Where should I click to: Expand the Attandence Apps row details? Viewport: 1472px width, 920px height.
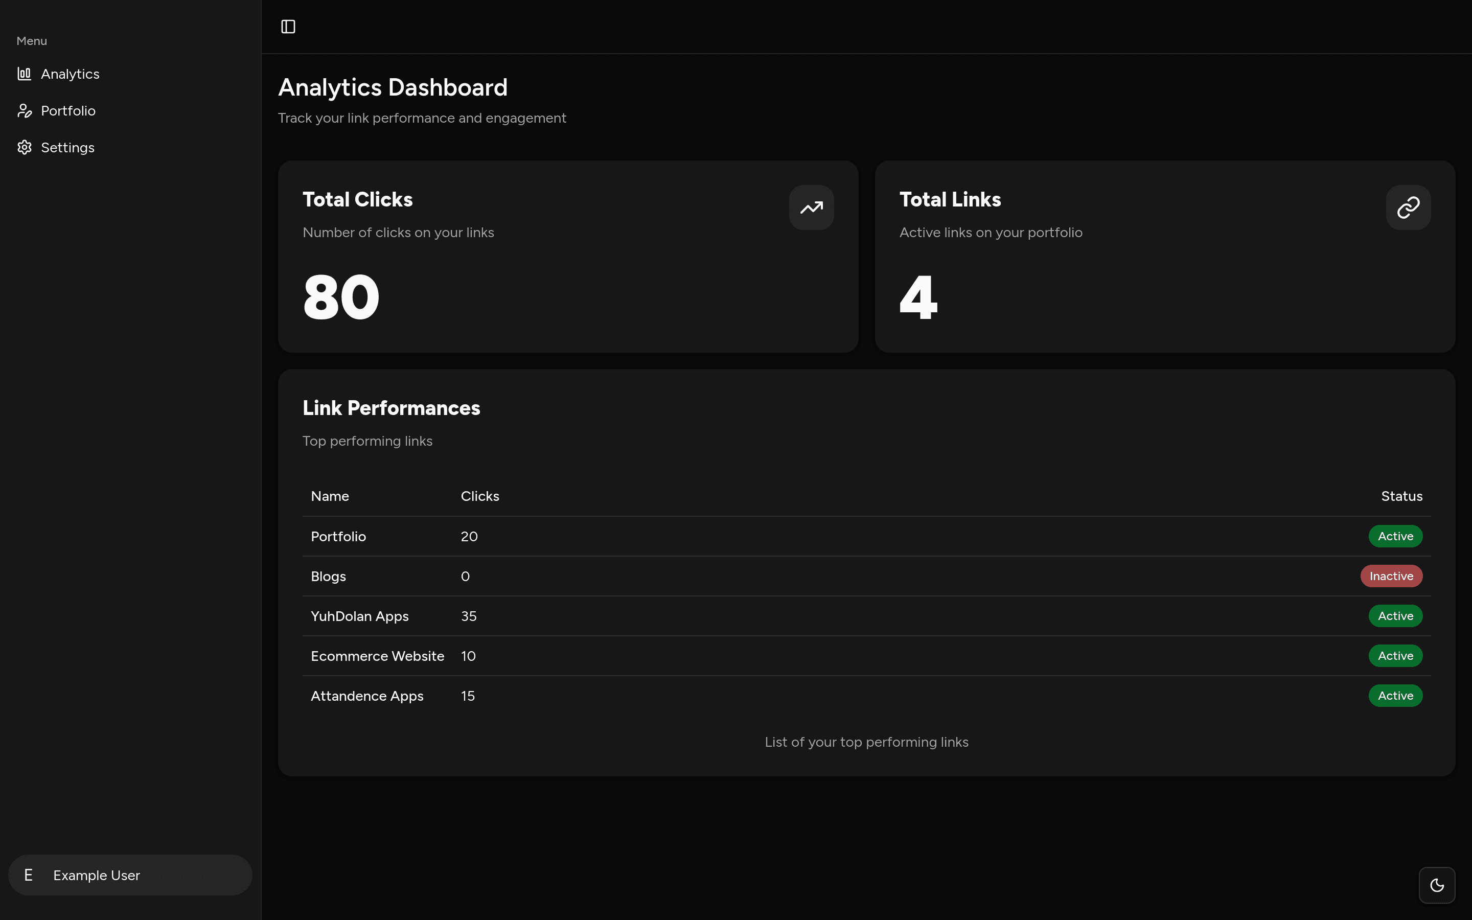click(367, 696)
